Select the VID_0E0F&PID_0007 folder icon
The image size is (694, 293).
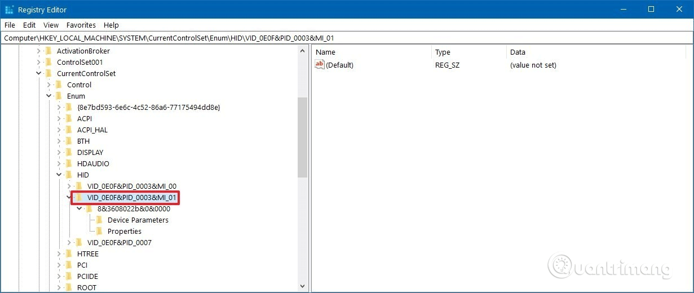point(79,242)
